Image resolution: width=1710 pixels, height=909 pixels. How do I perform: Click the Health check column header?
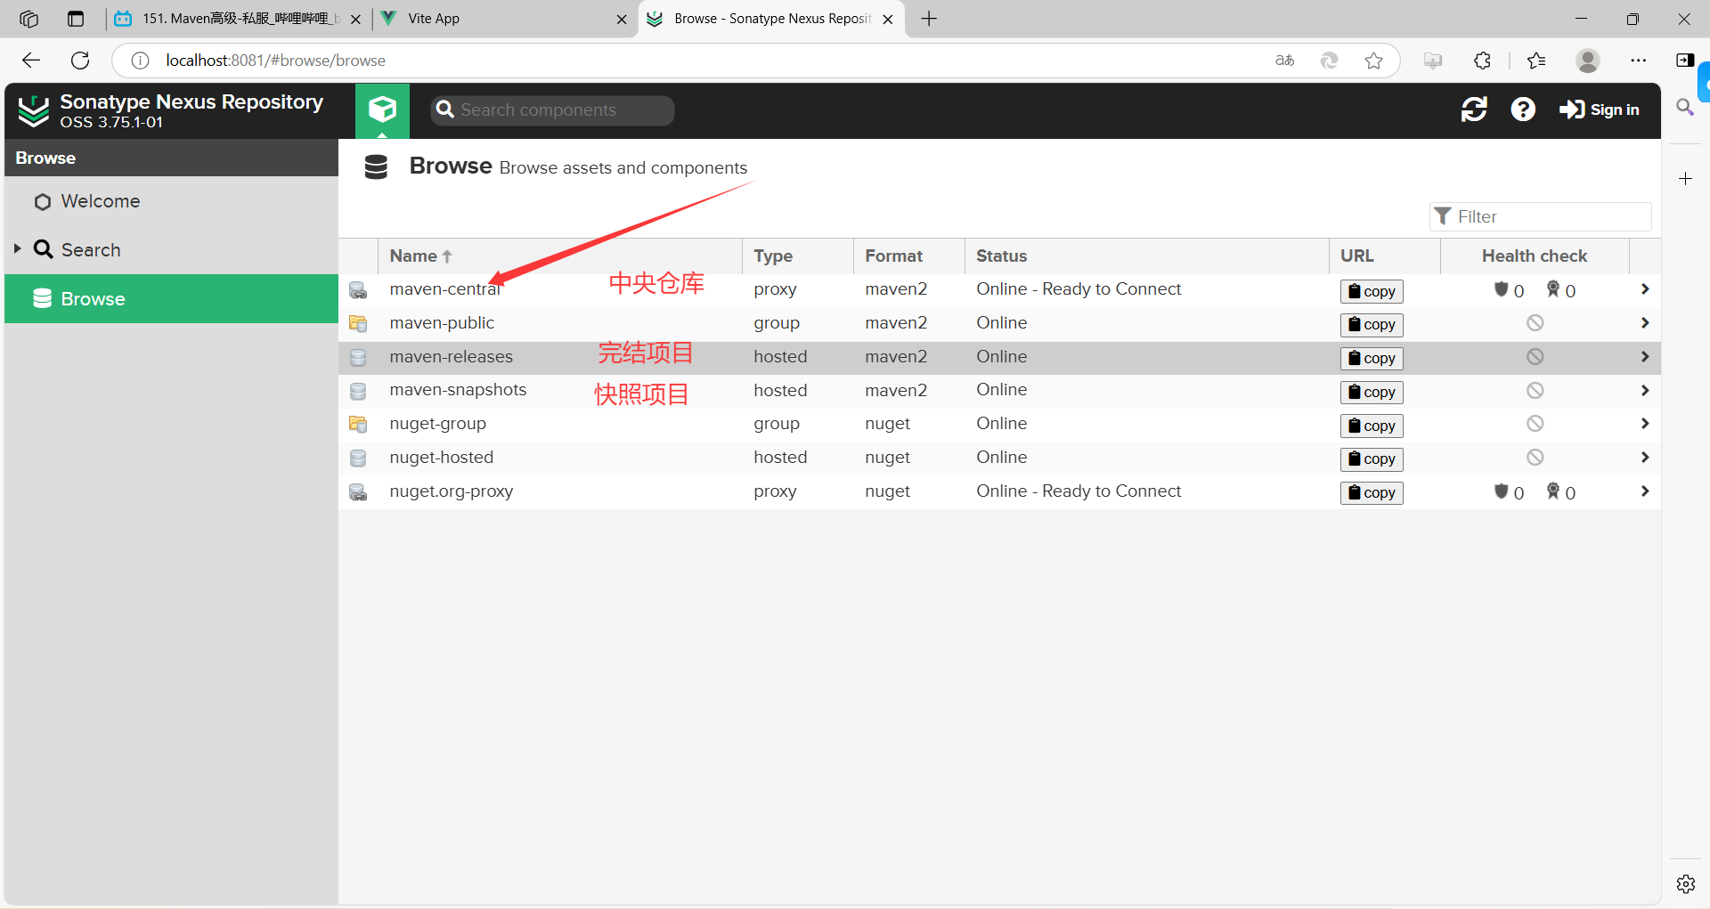[1535, 256]
